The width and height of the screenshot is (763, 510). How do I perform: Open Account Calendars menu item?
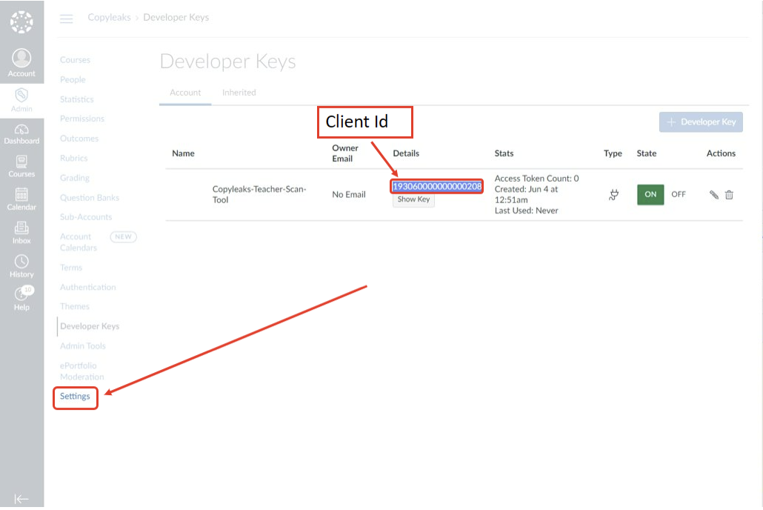[79, 242]
